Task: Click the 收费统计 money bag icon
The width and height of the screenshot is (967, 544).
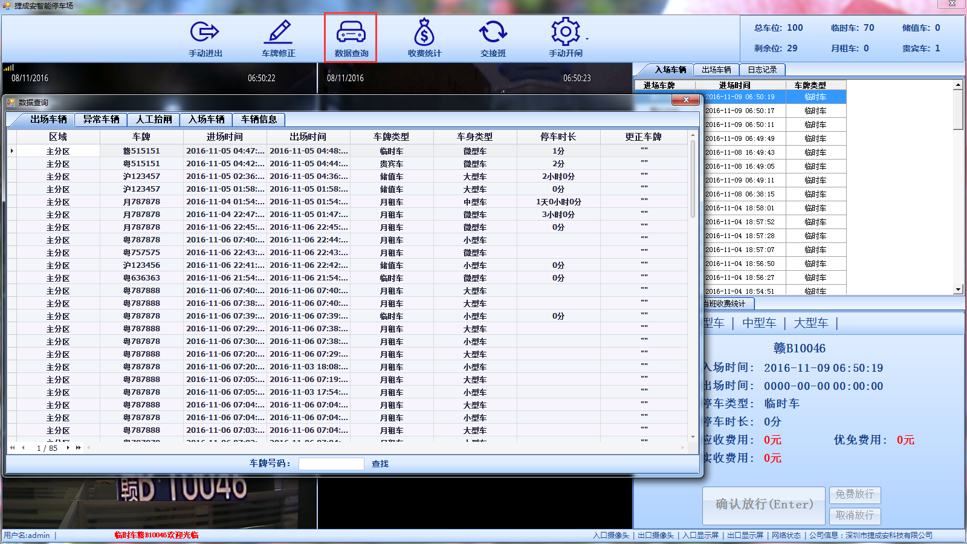Action: 424,36
